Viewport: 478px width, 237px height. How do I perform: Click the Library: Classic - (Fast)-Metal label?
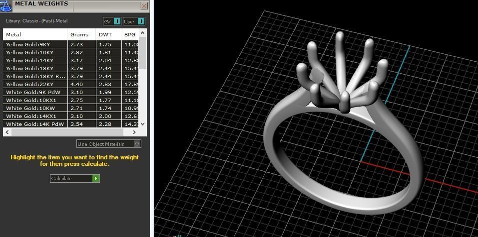coord(36,21)
